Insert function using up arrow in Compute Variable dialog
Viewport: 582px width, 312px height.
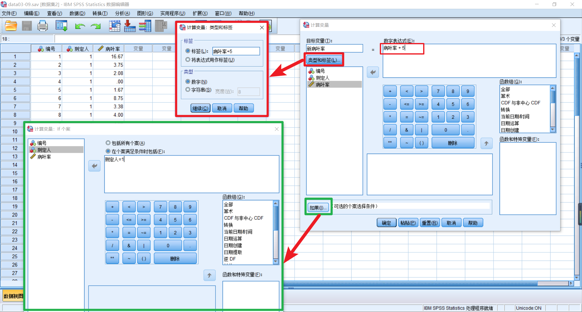click(486, 143)
